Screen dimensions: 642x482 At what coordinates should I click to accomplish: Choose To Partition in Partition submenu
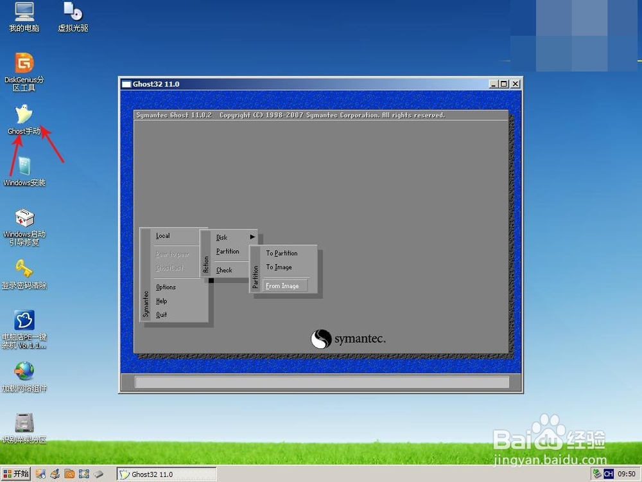(x=282, y=253)
